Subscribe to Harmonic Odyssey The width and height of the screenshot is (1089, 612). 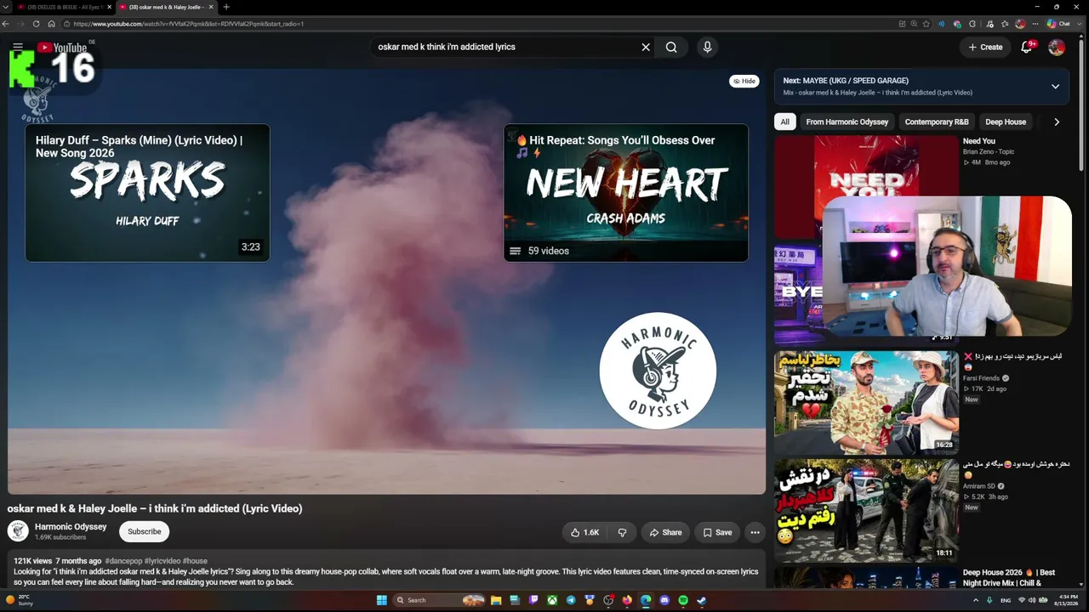coord(144,532)
